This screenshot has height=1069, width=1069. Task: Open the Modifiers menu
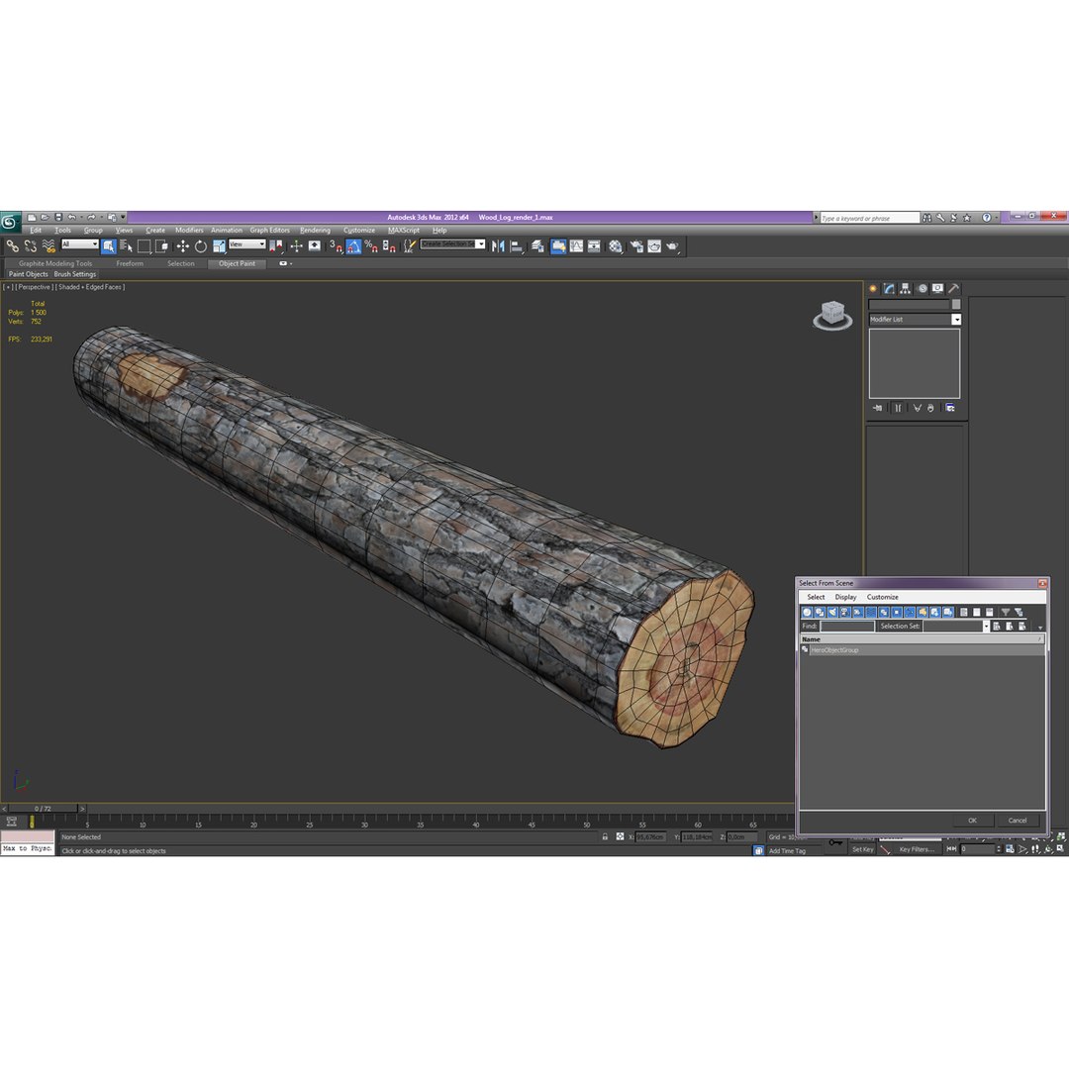tap(189, 230)
